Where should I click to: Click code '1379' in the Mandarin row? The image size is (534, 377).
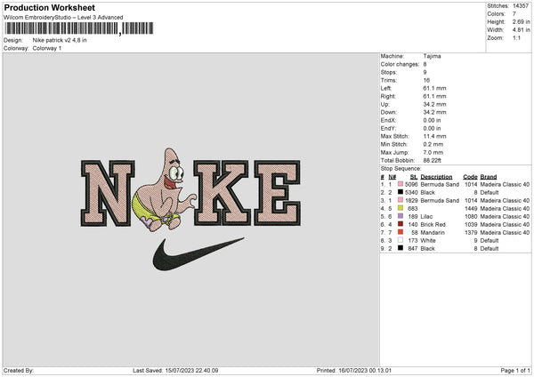point(471,232)
